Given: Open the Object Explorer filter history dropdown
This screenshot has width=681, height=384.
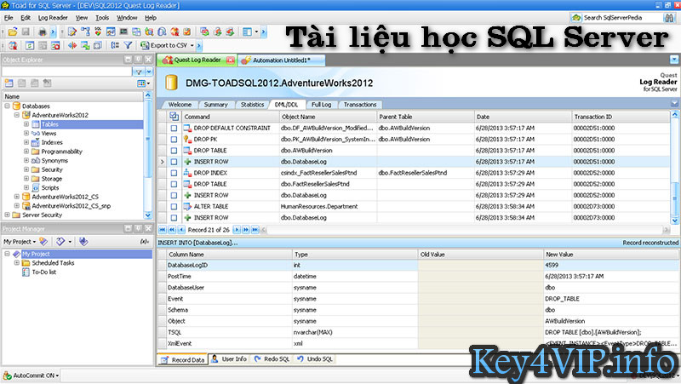Looking at the screenshot, I should coord(149,72).
